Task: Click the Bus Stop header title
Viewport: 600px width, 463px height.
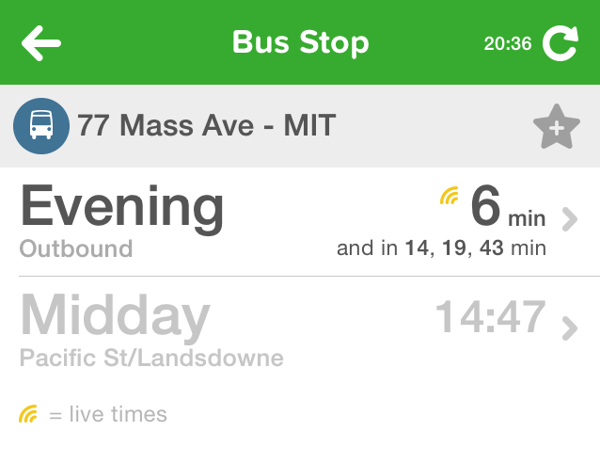Action: pyautogui.click(x=300, y=42)
